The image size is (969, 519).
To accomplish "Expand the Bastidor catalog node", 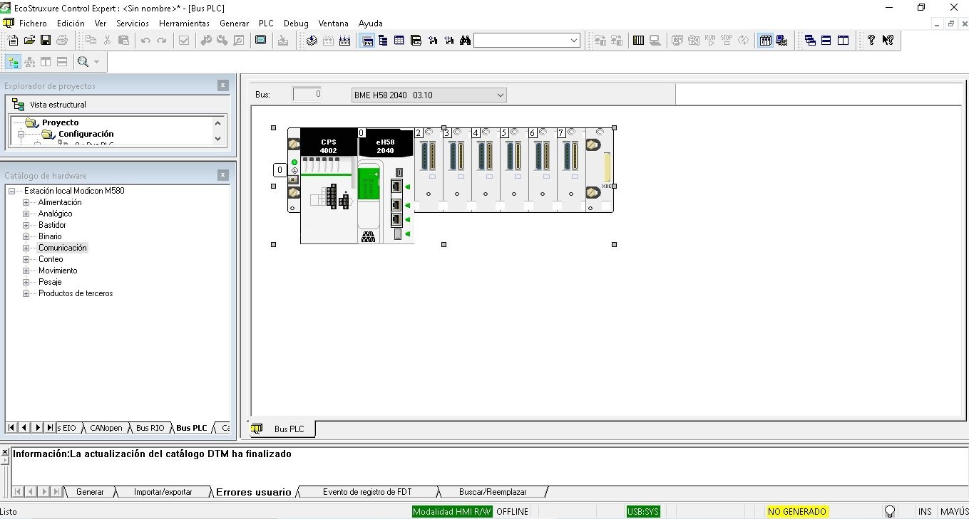I will tap(26, 225).
